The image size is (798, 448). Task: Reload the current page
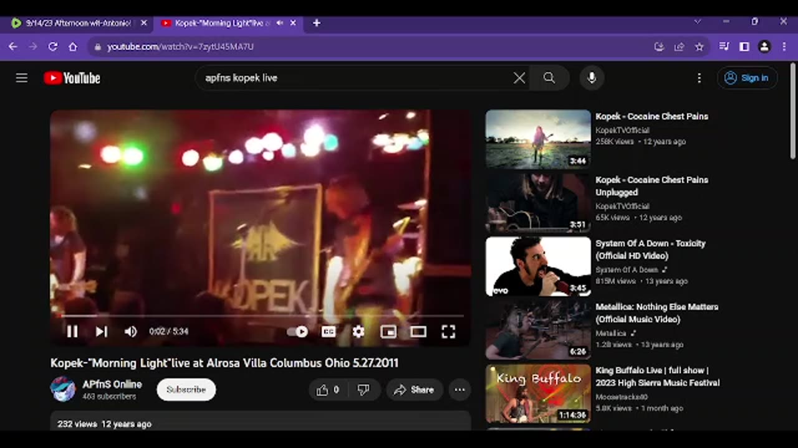tap(53, 47)
